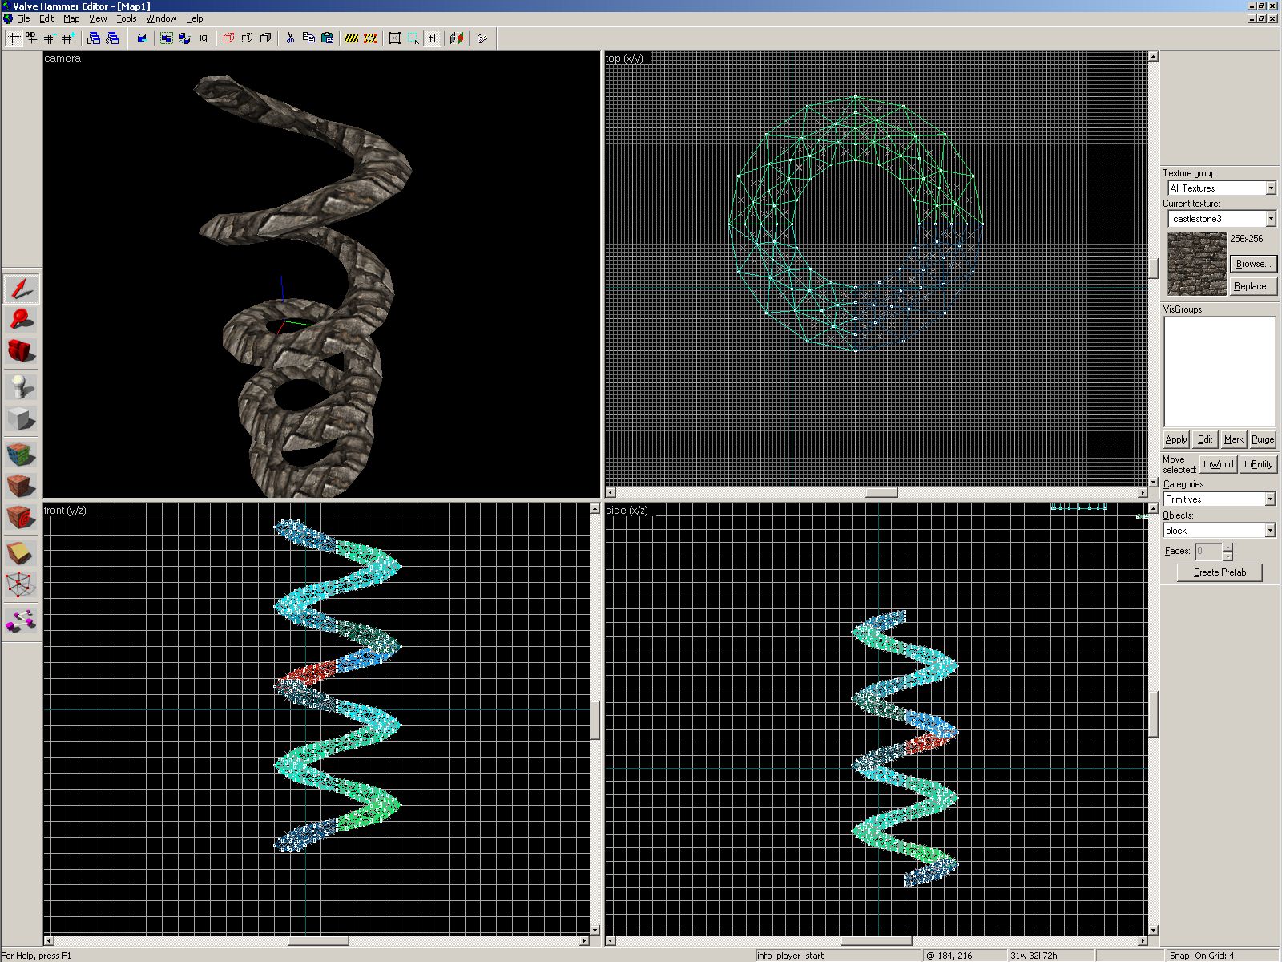1282x962 pixels.
Task: Open the Toggle texture application tool
Action: point(21,454)
